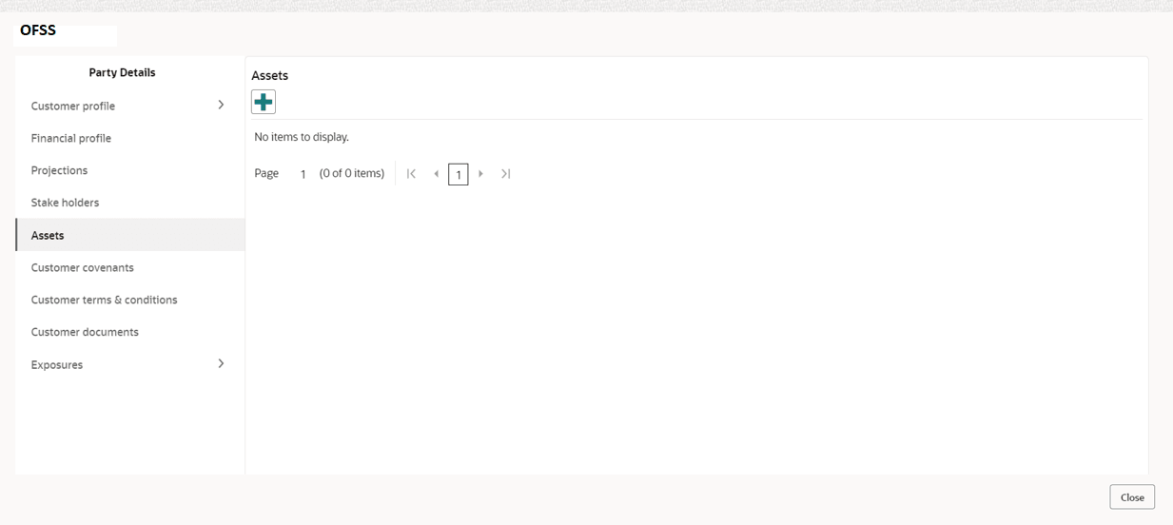1173x525 pixels.
Task: Select the Assets sidebar item
Action: (x=130, y=235)
